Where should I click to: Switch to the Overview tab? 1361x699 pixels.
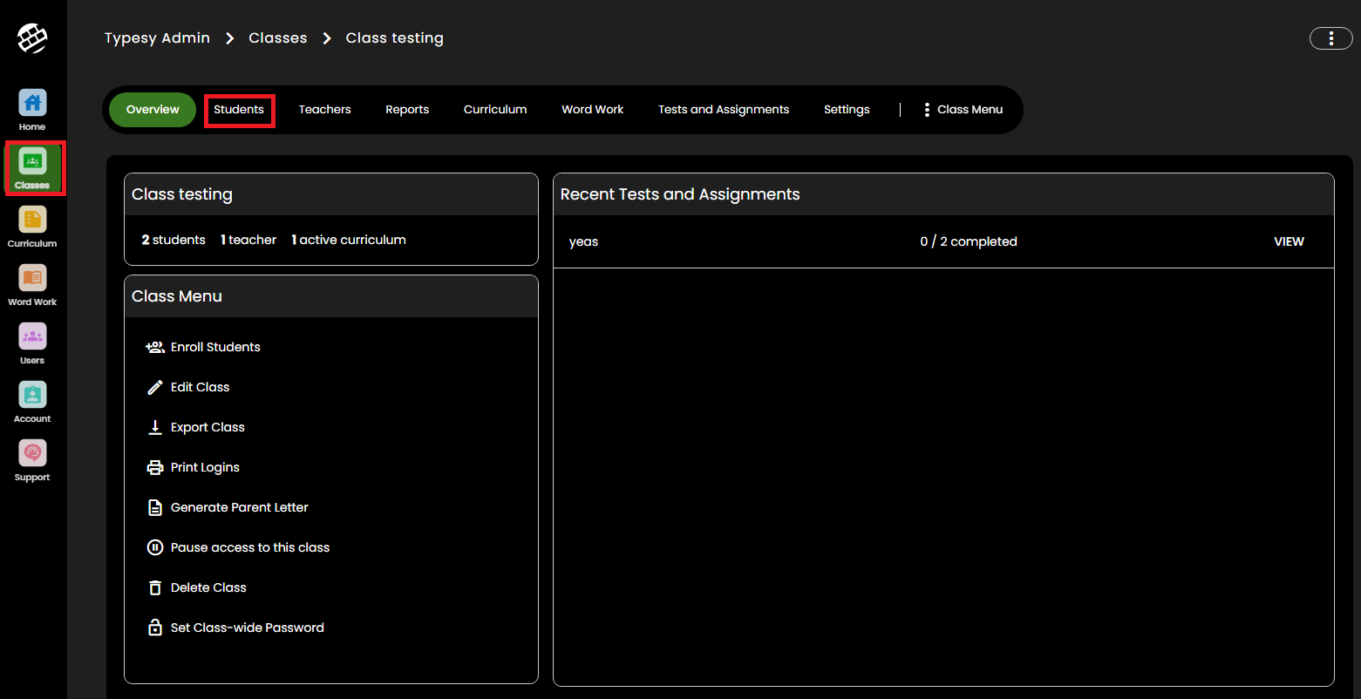(153, 110)
